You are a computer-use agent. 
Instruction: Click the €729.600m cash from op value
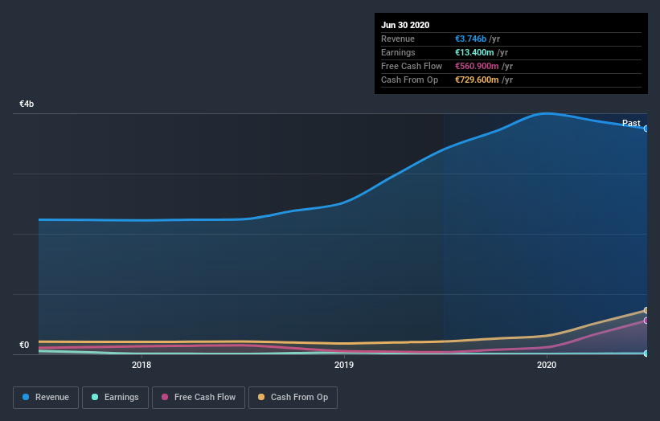coord(477,80)
